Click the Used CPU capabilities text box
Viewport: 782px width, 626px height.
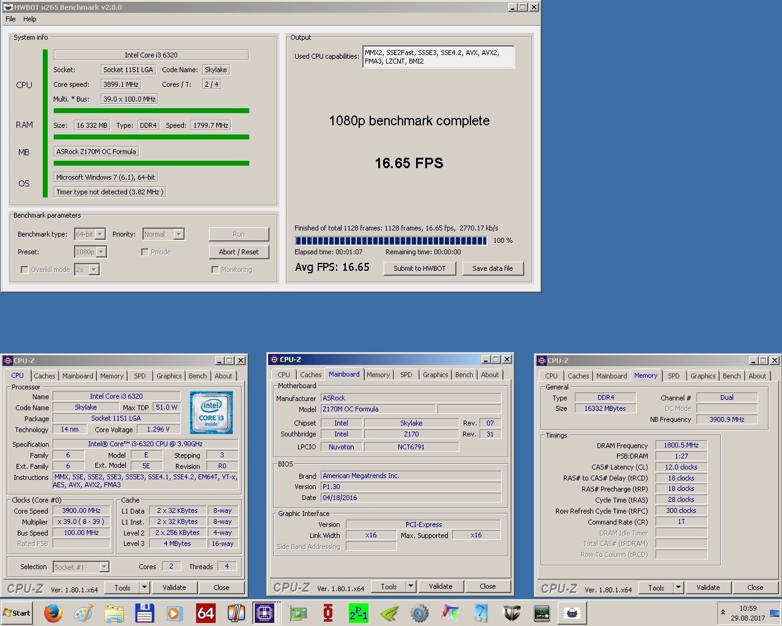click(439, 57)
